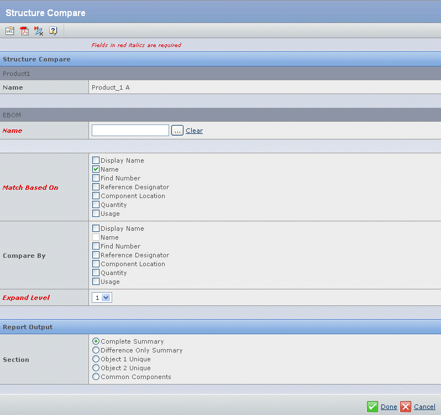Click the Product_1 A name value
This screenshot has width=441, height=415.
click(x=111, y=87)
